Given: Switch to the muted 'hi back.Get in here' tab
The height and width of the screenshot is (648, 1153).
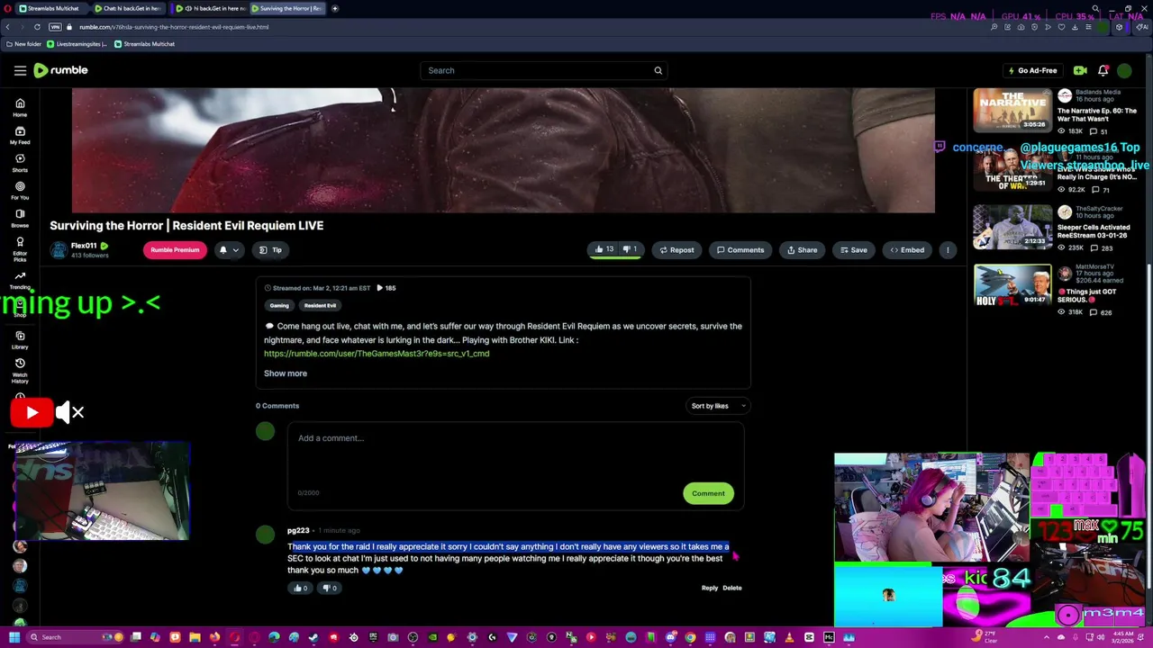Looking at the screenshot, I should (x=210, y=8).
